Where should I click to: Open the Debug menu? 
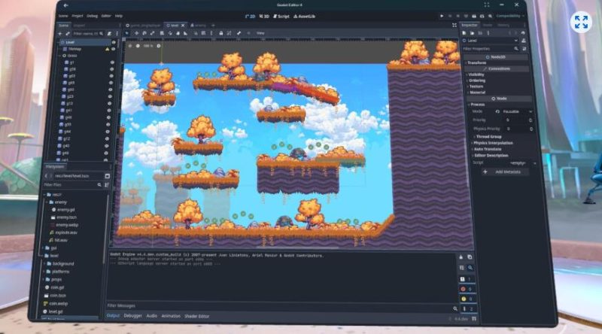click(x=92, y=16)
